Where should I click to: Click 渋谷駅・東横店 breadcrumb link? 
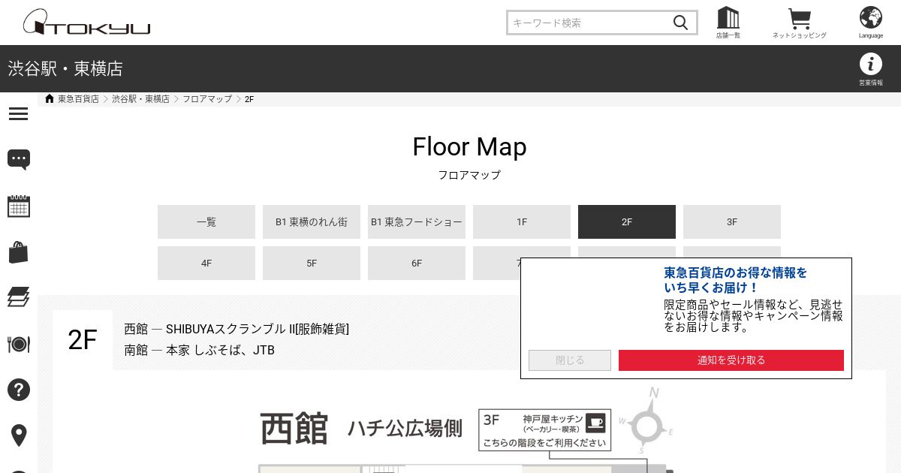(x=141, y=99)
